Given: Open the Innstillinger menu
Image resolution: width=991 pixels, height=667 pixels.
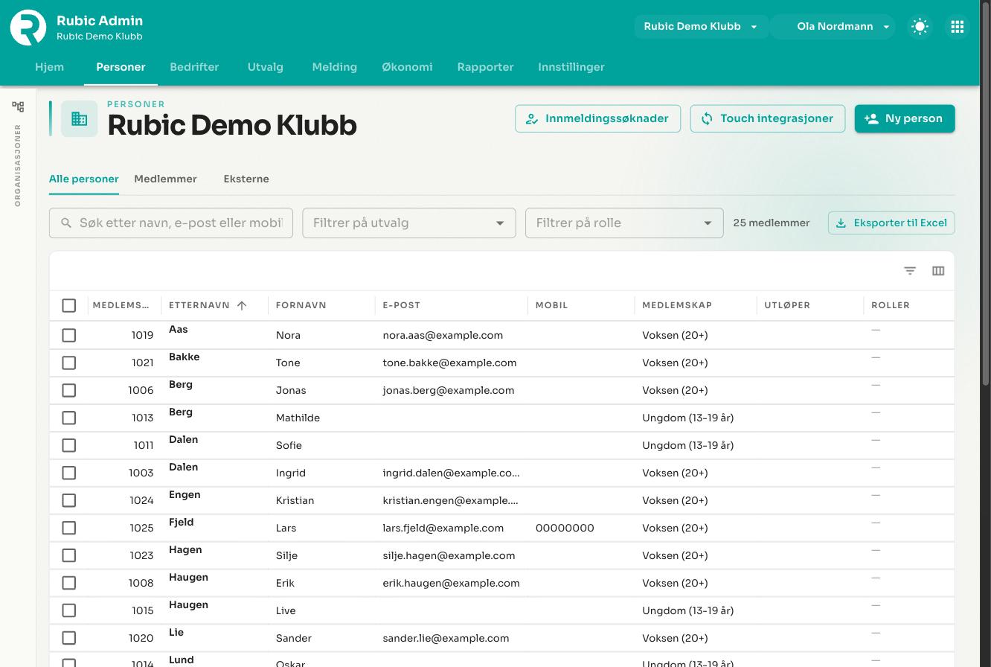Looking at the screenshot, I should click(571, 67).
